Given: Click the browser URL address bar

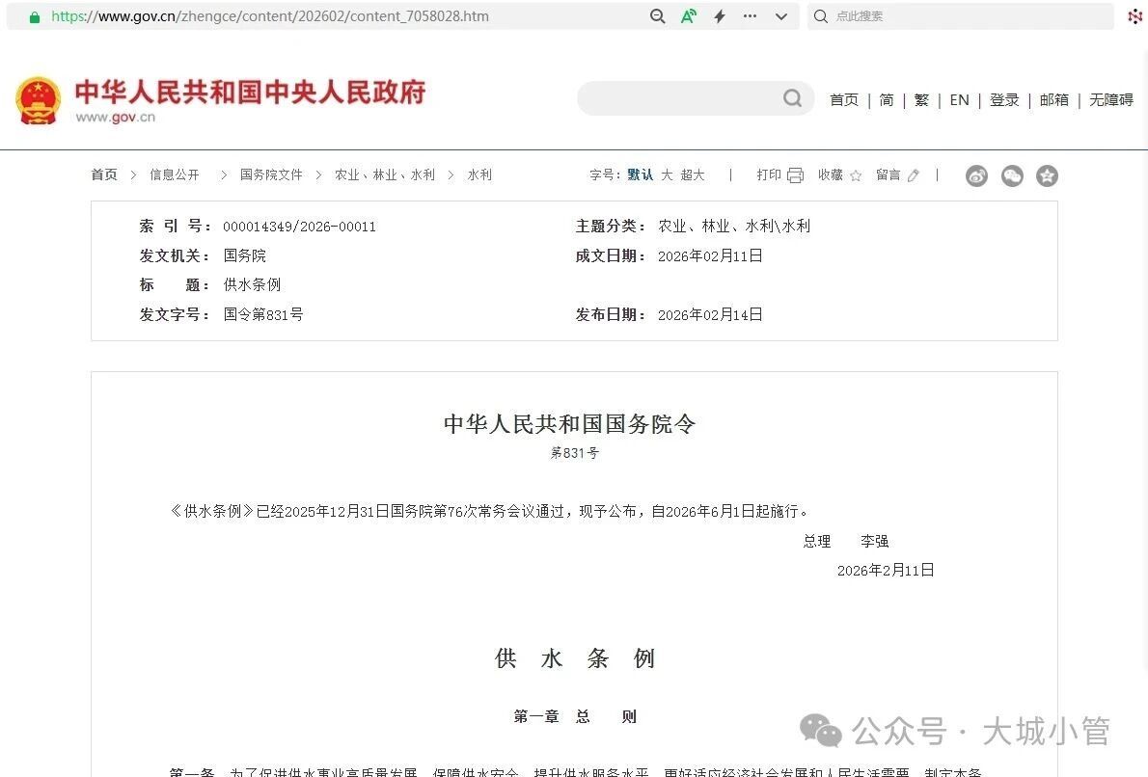Looking at the screenshot, I should (x=338, y=16).
